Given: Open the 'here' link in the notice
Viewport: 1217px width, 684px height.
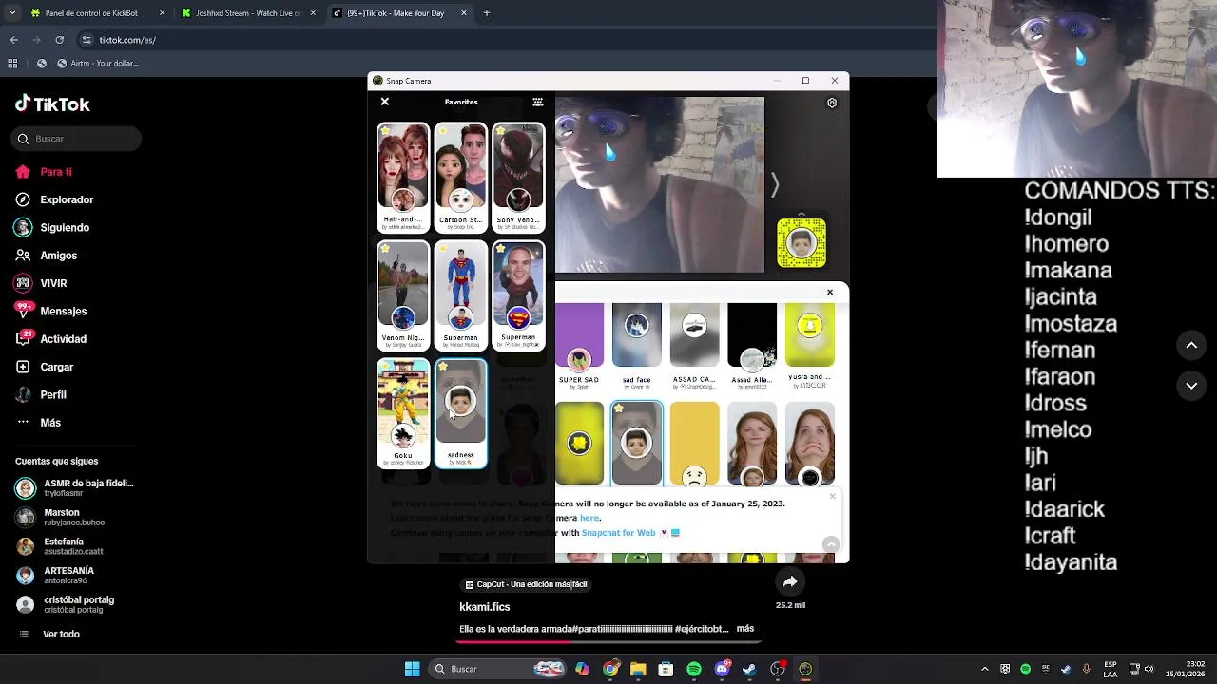Looking at the screenshot, I should tap(589, 518).
